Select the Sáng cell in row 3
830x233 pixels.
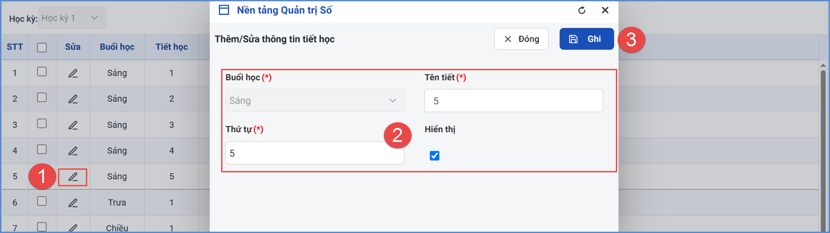pyautogui.click(x=117, y=125)
